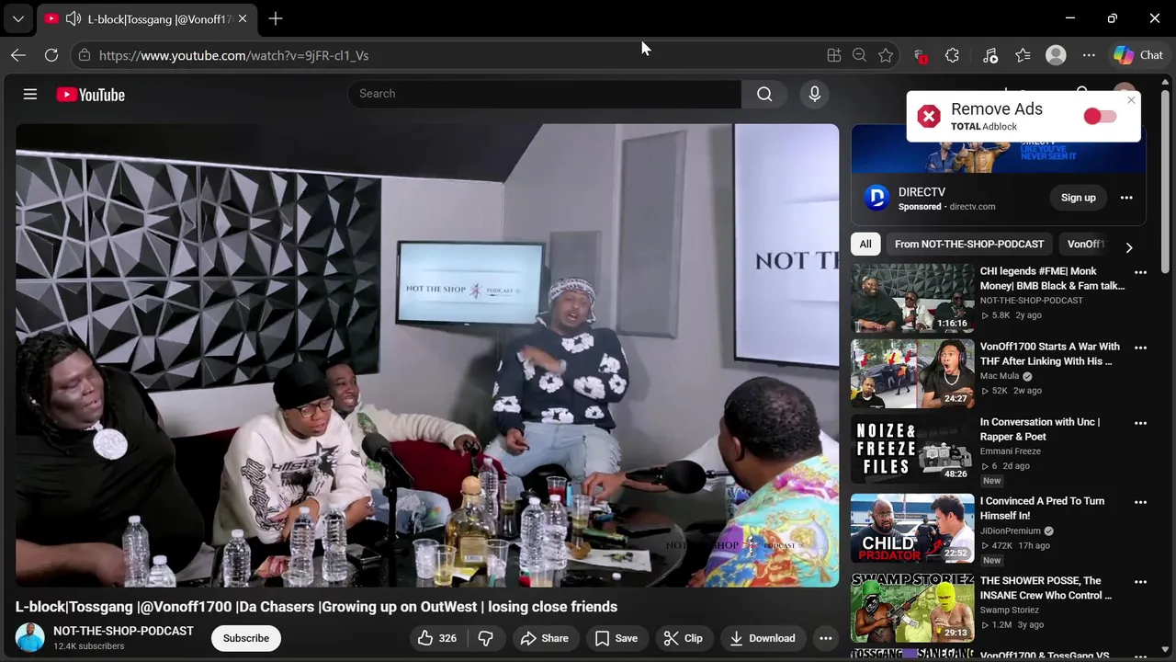Open Swamp Storiez Shower Posse thumbnail

click(x=912, y=607)
